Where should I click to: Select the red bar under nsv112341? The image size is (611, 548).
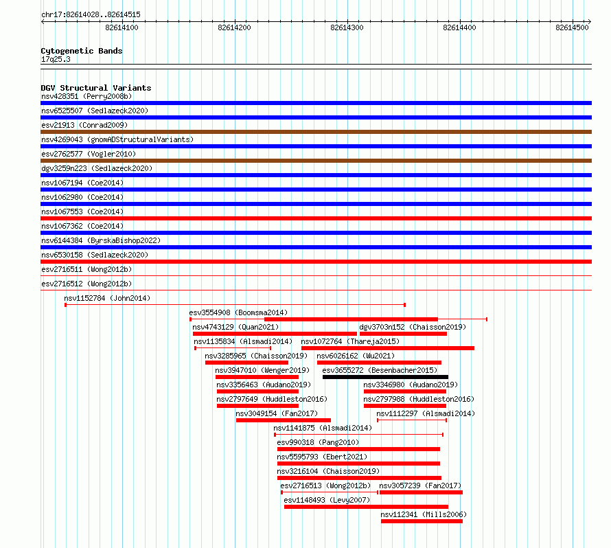[422, 521]
